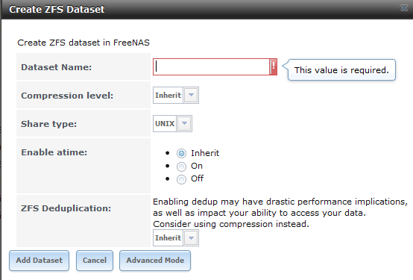Switch to Advanced Mode
The width and height of the screenshot is (413, 280).
[x=155, y=261]
